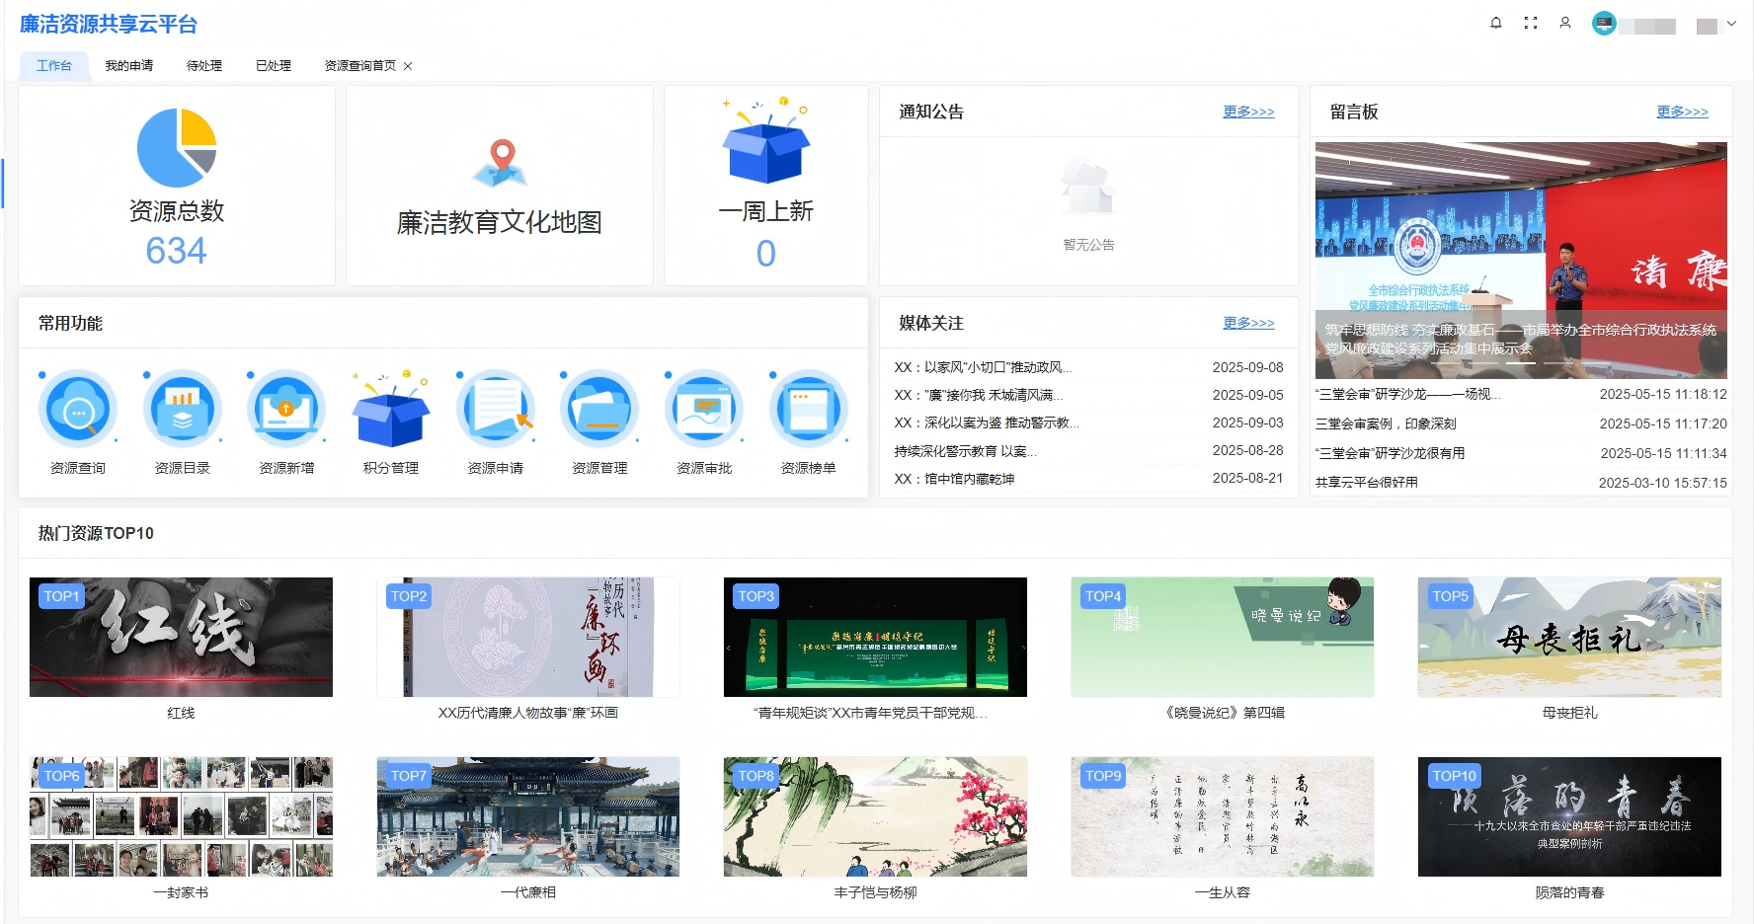
Task: Switch to the 我的申请 tab
Action: click(x=129, y=66)
